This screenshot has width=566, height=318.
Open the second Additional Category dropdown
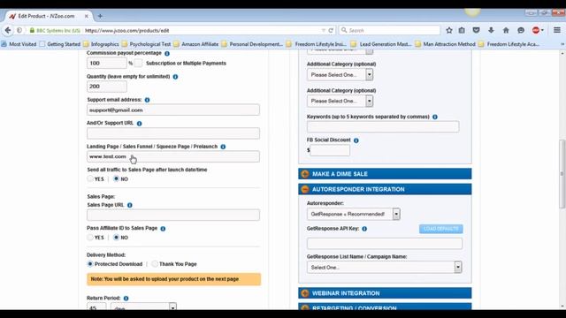coord(340,101)
